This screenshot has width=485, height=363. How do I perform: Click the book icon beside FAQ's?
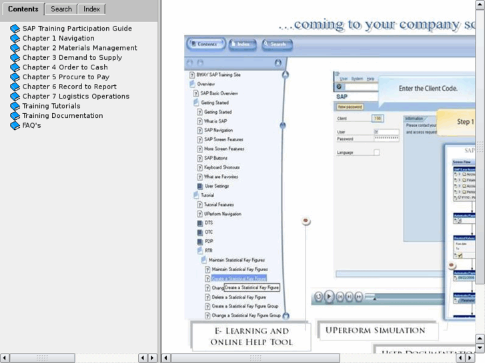coord(15,125)
